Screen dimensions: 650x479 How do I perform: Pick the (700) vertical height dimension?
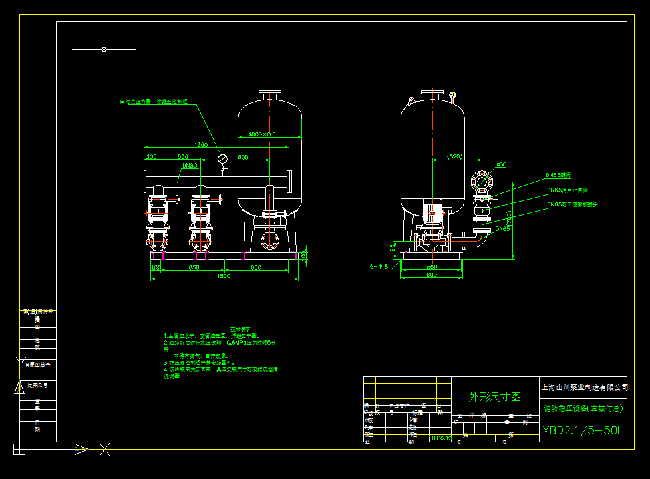509,218
